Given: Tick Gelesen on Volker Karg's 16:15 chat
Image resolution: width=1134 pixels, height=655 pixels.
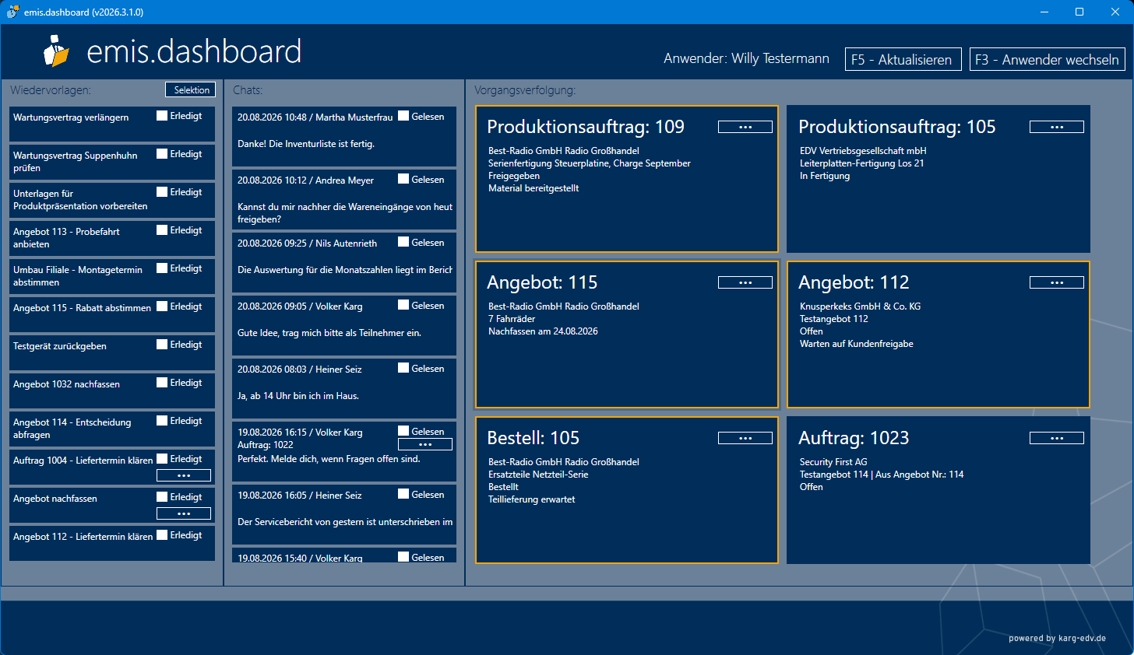Looking at the screenshot, I should point(403,431).
